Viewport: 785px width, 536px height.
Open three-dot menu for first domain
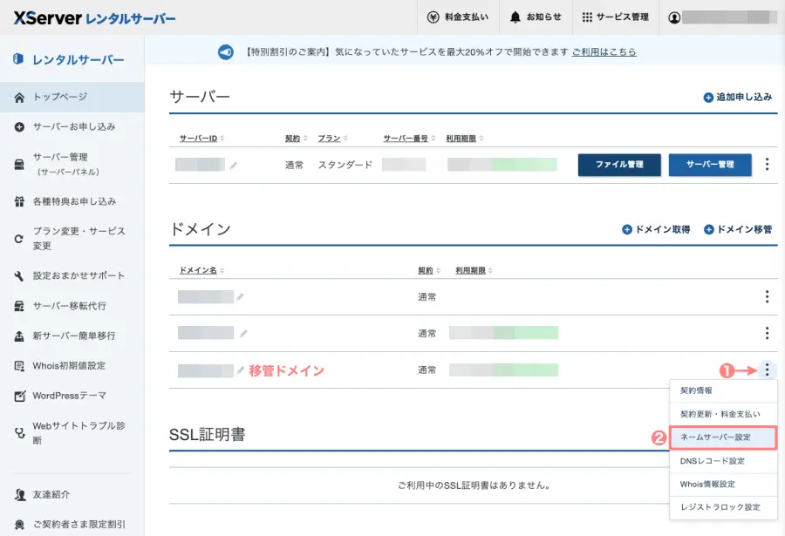(x=767, y=296)
